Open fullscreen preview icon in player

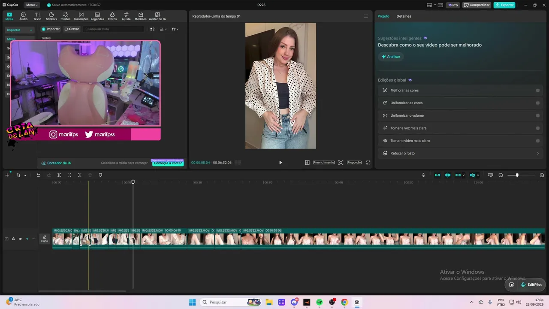(368, 163)
